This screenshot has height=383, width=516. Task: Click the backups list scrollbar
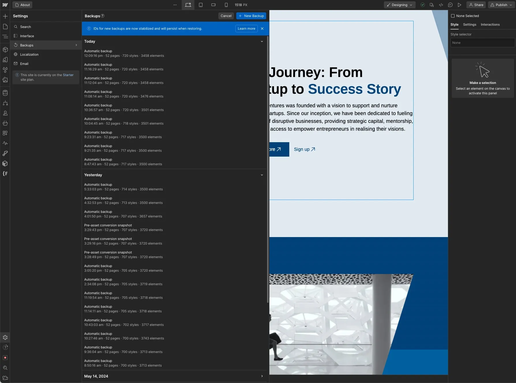click(268, 169)
